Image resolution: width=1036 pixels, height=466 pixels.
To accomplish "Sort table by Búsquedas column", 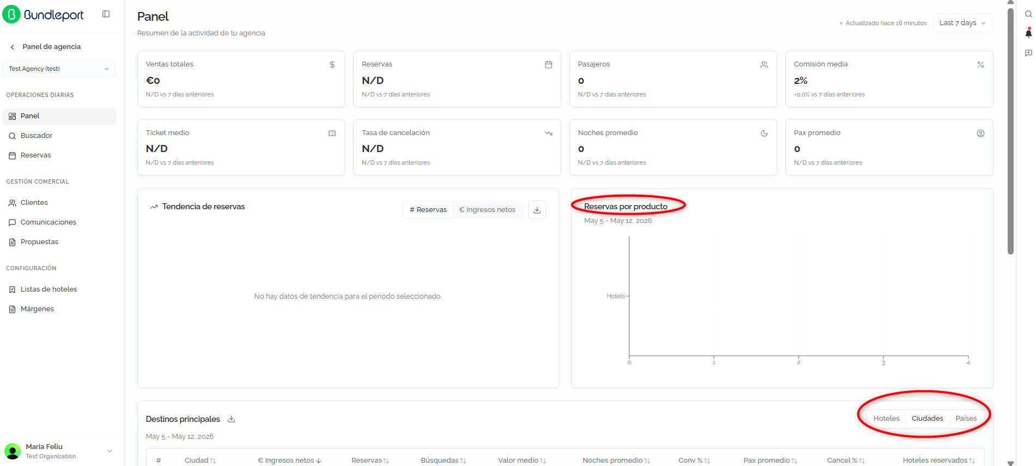I will pos(443,461).
